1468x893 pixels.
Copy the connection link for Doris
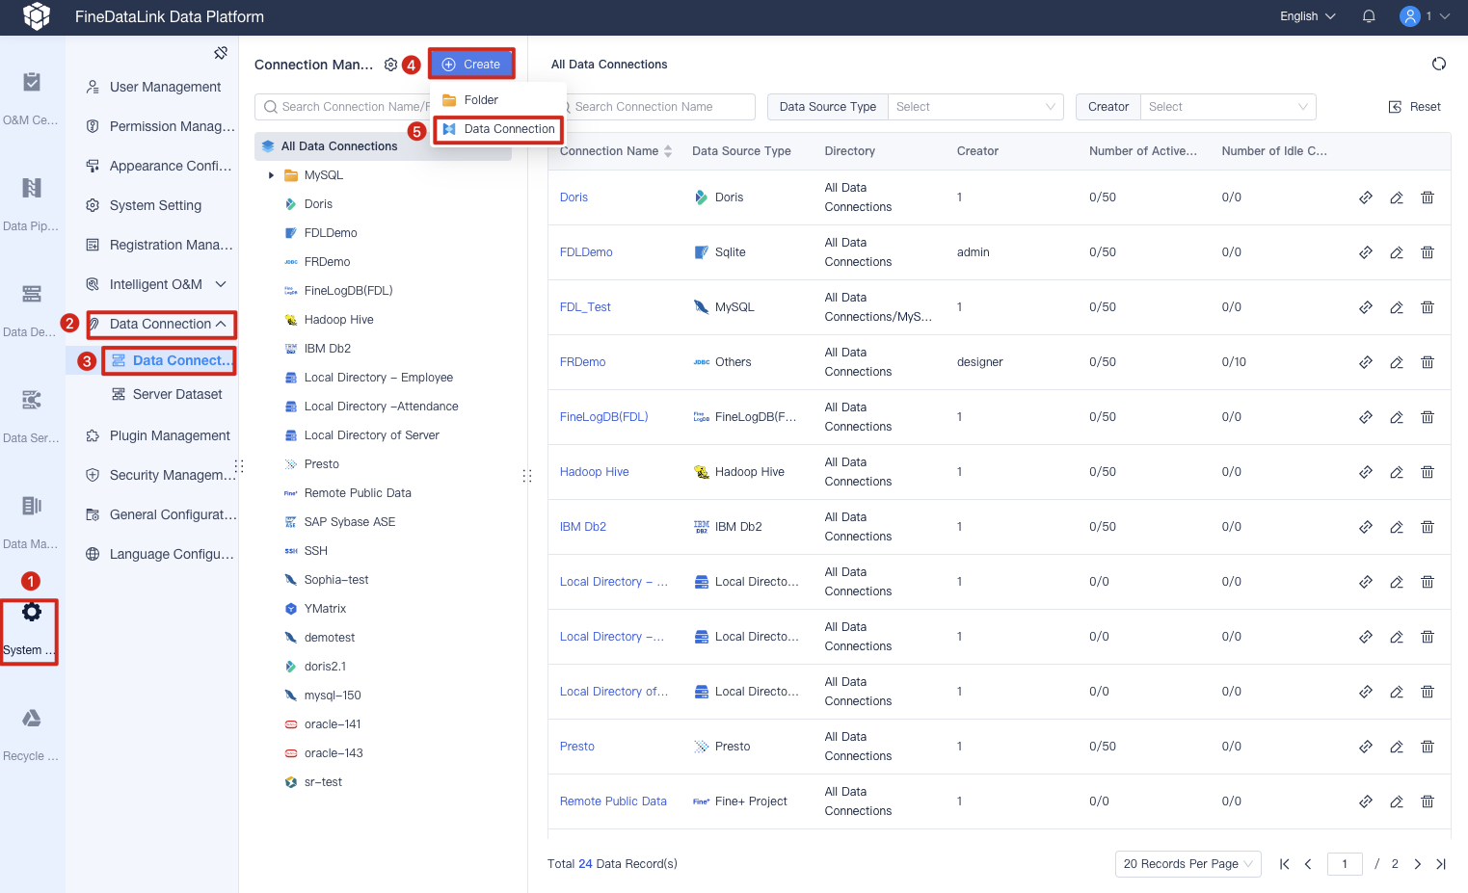click(x=1365, y=197)
